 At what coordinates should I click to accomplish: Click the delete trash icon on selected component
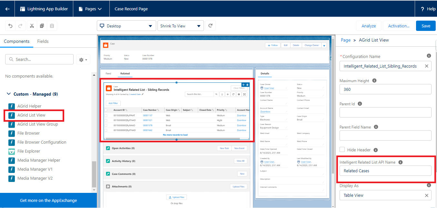click(248, 85)
